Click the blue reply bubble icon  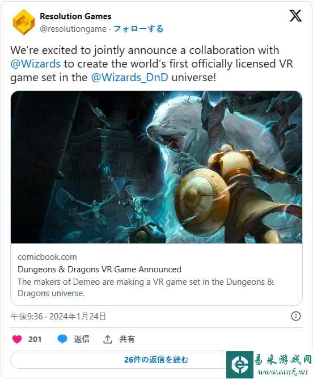click(62, 339)
